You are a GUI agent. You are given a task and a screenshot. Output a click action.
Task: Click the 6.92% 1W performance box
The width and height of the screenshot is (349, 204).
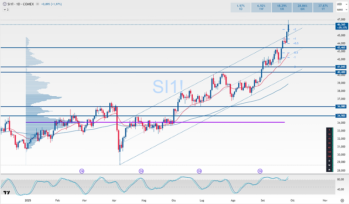261,7
